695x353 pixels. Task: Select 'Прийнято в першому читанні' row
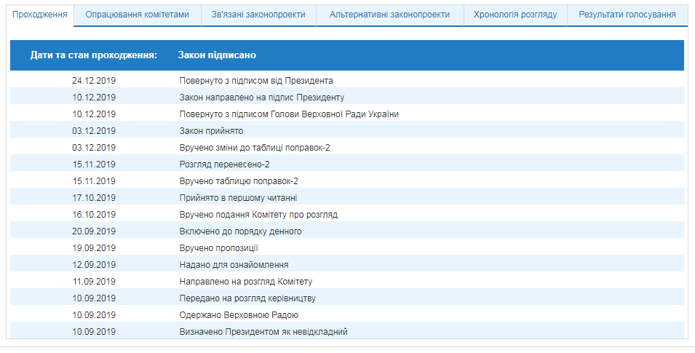coord(238,198)
